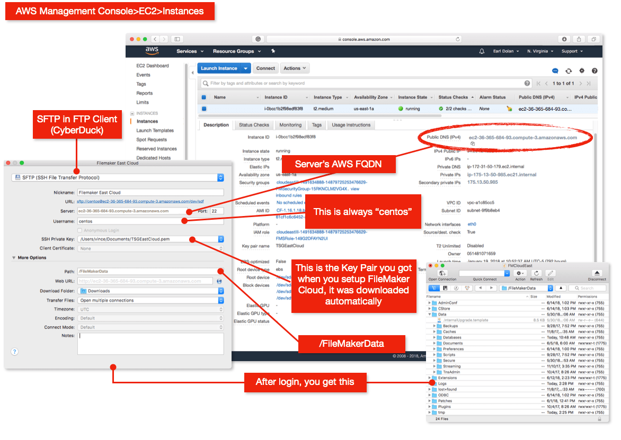Reload the page in the Safari address bar
The width and height of the screenshot is (621, 440).
[457, 39]
